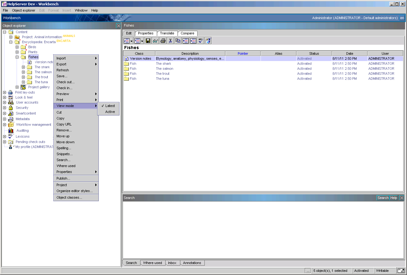
Task: Switch to the Translate tab
Action: [x=167, y=33]
